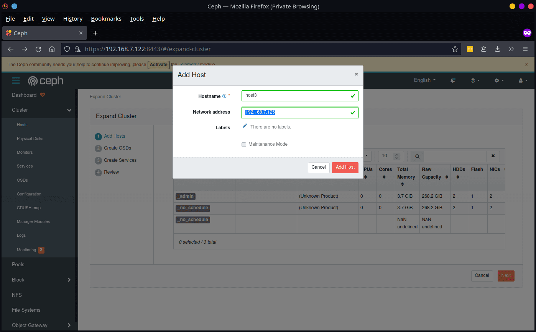The image size is (536, 332).
Task: Open the Bookmarks menu
Action: (106, 19)
